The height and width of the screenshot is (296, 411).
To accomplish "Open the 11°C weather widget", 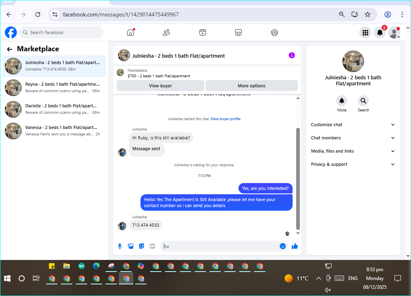I will 297,278.
